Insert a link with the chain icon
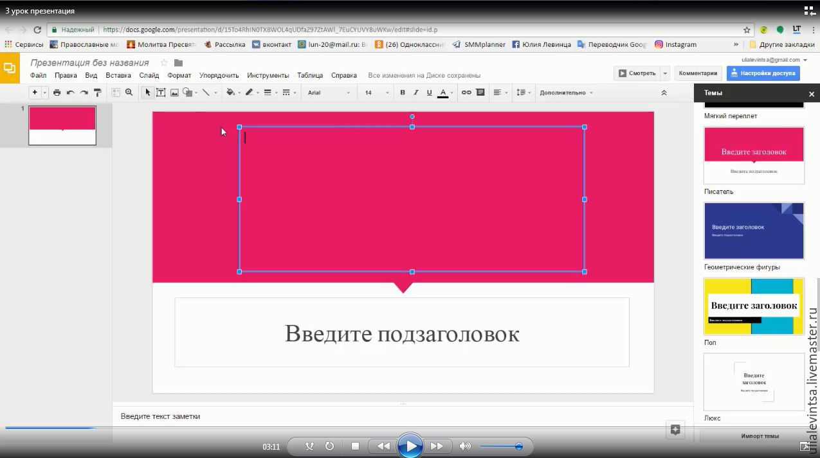 [x=466, y=92]
